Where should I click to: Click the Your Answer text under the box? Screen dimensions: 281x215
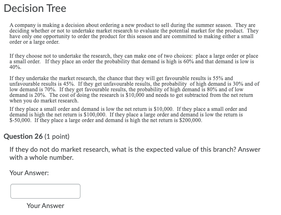click(45, 206)
